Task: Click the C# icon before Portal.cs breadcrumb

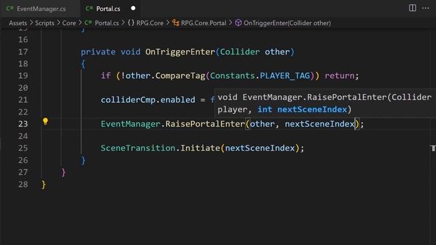Action: [x=88, y=22]
